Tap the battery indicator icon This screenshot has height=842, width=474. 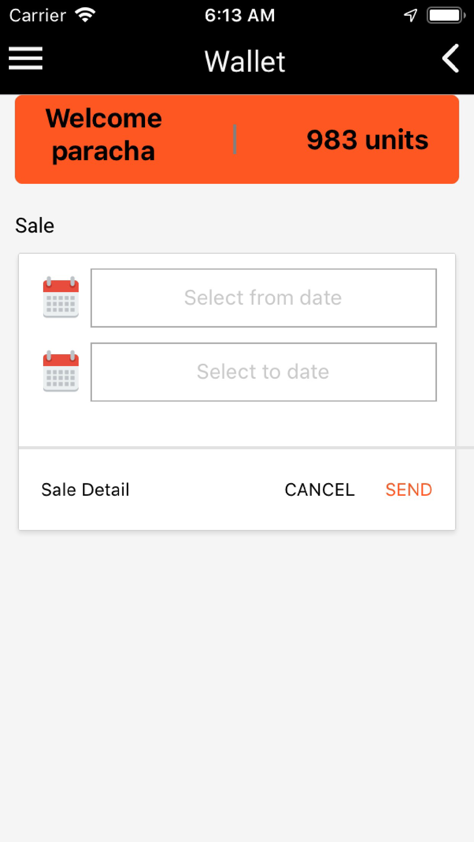pos(445,15)
